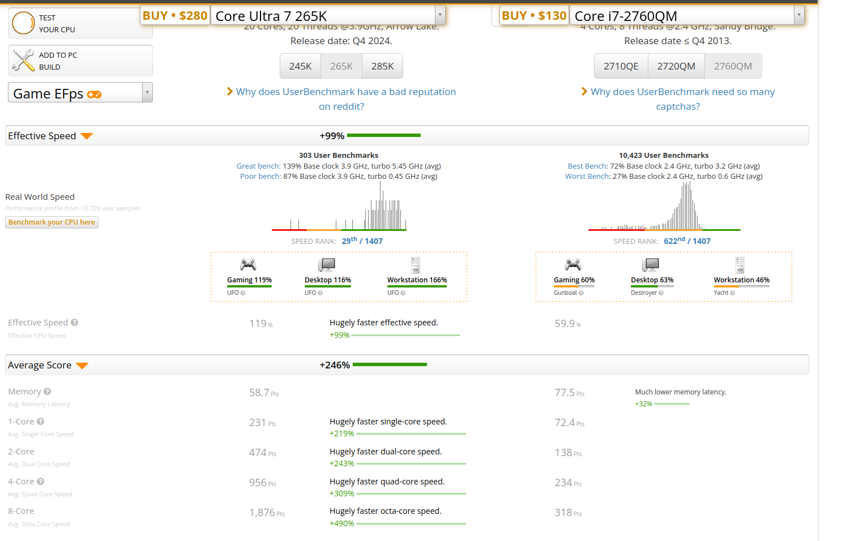This screenshot has width=842, height=541.
Task: Click the Core Ultra 7 265K Desktop monitor icon
Action: [327, 265]
